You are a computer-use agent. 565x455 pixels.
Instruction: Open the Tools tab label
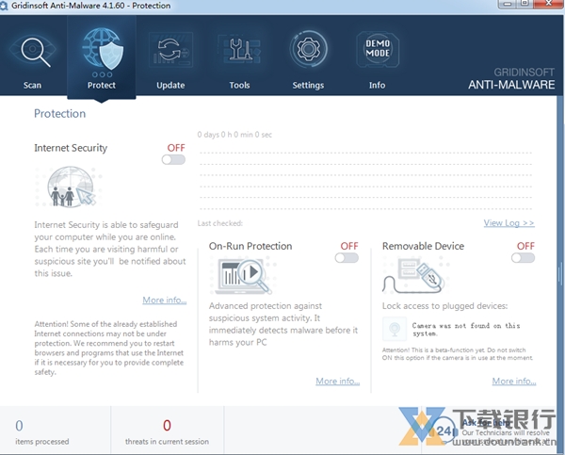[239, 86]
